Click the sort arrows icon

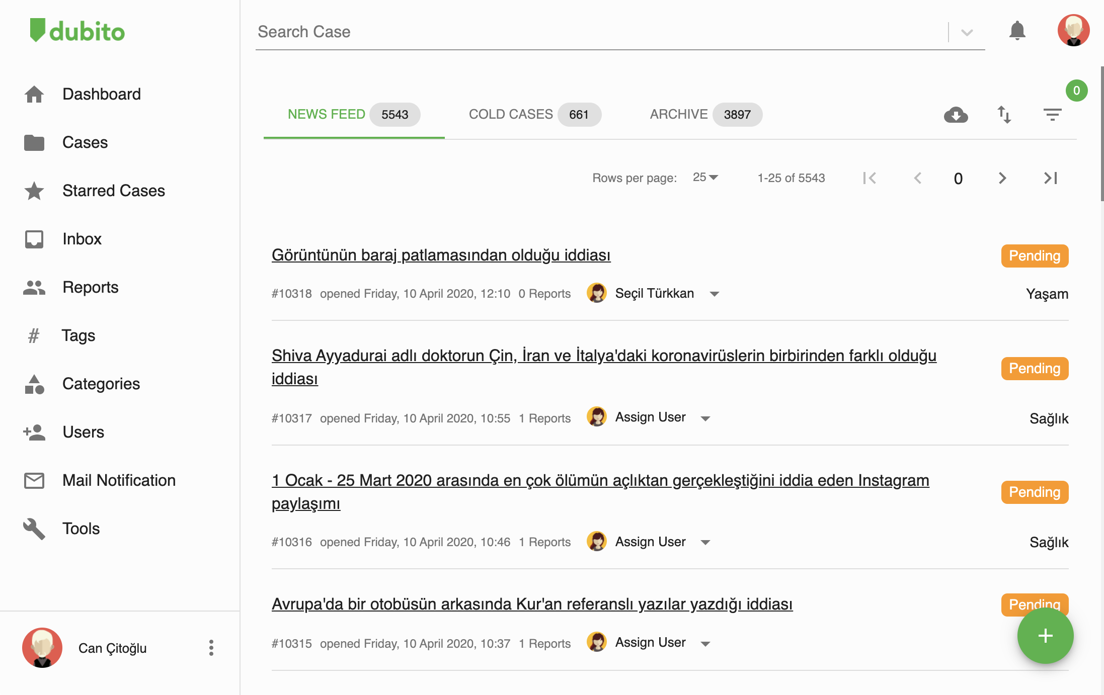pyautogui.click(x=1004, y=115)
